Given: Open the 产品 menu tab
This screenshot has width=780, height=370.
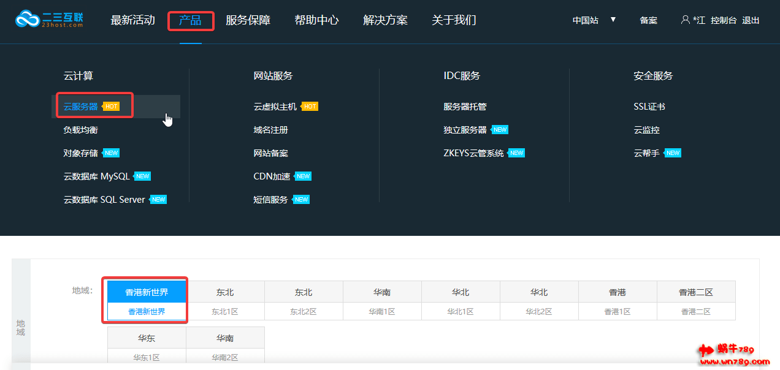Looking at the screenshot, I should (x=190, y=20).
